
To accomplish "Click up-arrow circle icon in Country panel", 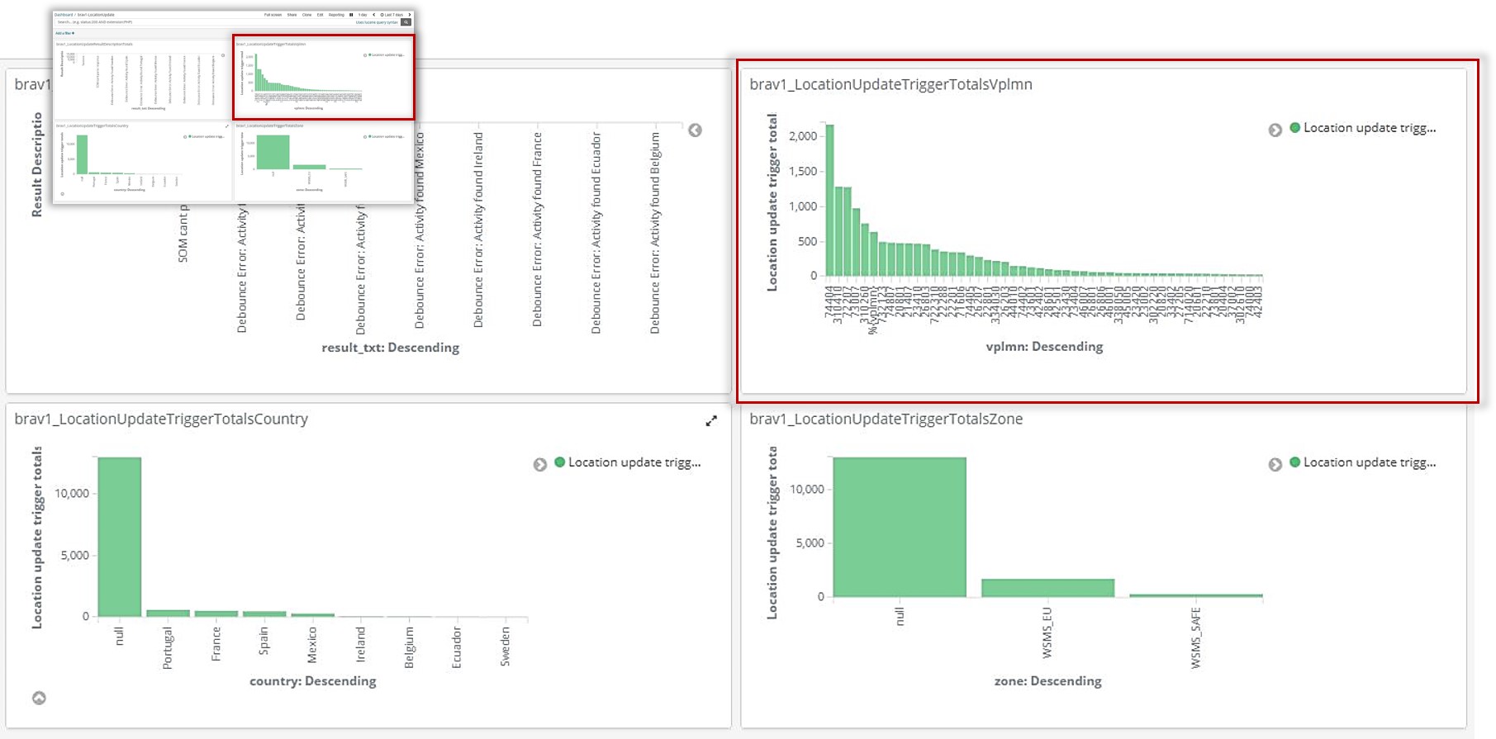I will (x=39, y=698).
